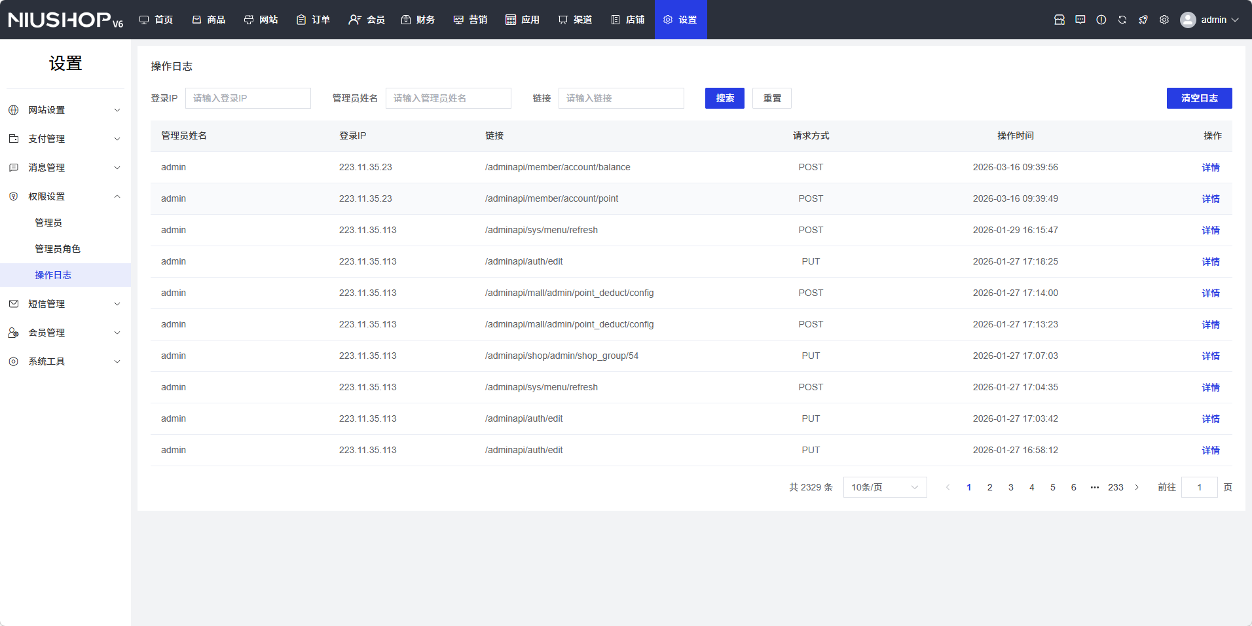Image resolution: width=1252 pixels, height=626 pixels.
Task: Click the 清空日志 button
Action: pos(1199,98)
